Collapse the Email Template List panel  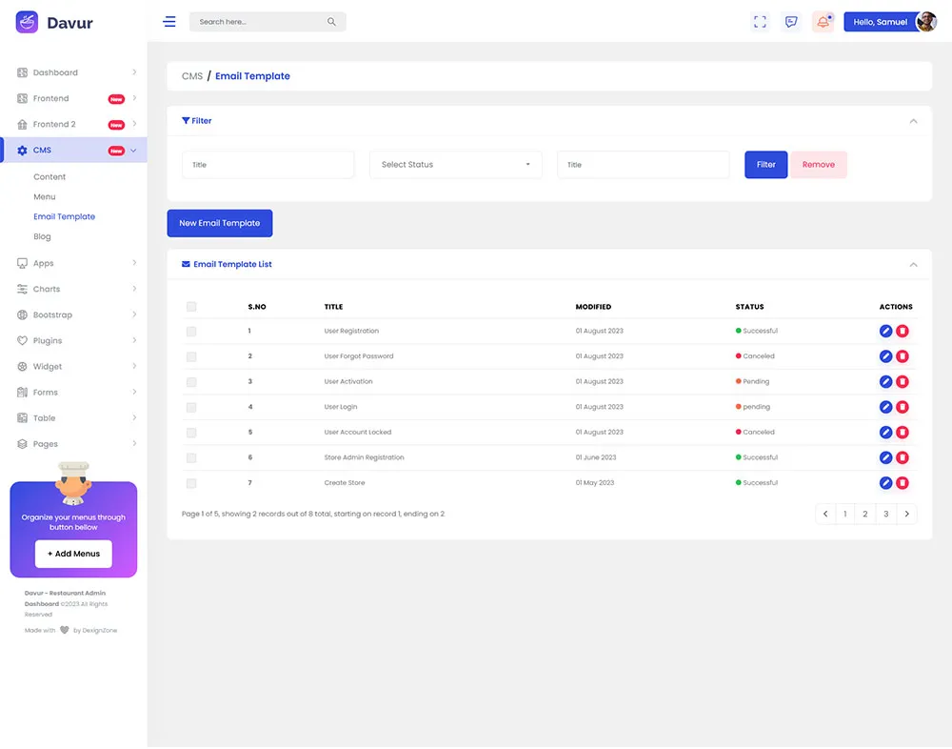[x=913, y=265]
